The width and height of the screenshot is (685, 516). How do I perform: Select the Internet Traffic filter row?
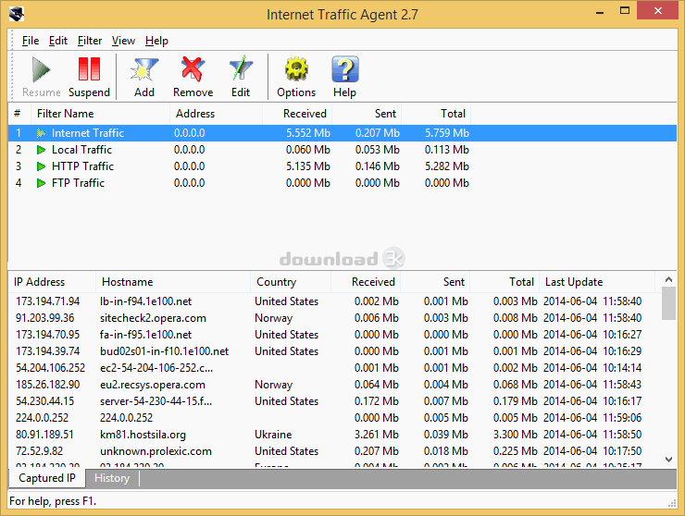(x=342, y=133)
